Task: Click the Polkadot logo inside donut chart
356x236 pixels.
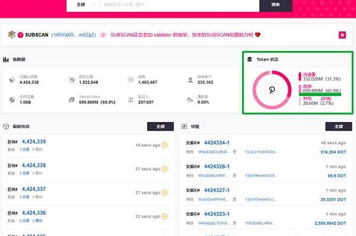Action: tap(272, 90)
